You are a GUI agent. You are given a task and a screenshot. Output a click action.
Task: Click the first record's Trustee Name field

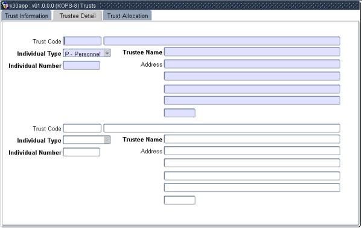pos(252,52)
